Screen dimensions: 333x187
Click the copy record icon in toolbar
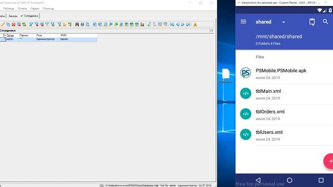point(8,24)
